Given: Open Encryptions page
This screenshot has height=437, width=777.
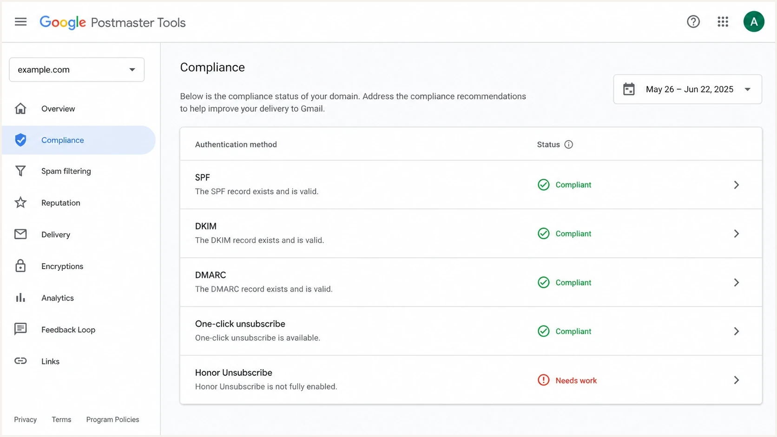Looking at the screenshot, I should [x=62, y=266].
